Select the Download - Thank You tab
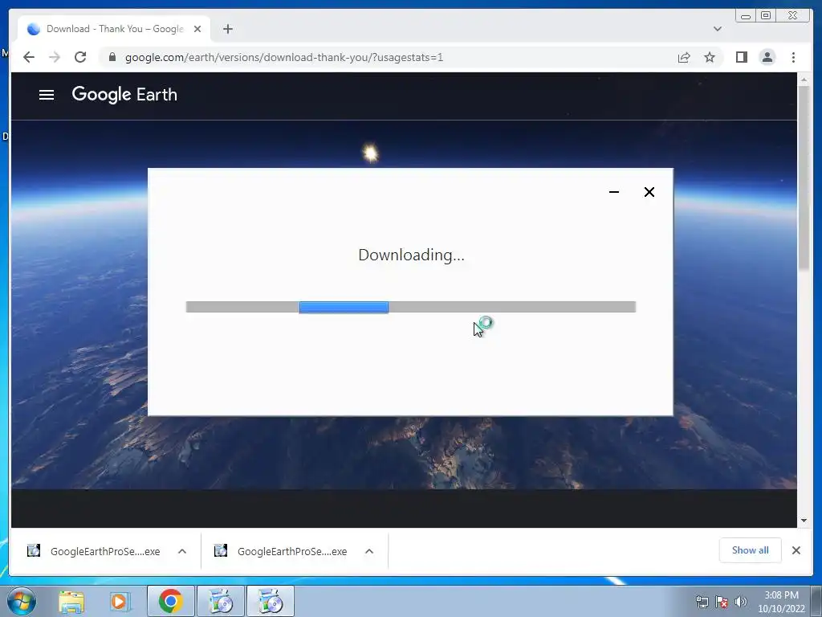Screen dimensions: 822x617 pyautogui.click(x=114, y=29)
